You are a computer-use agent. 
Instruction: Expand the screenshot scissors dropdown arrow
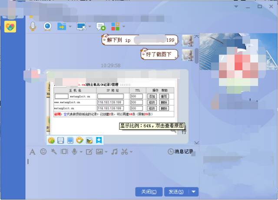click(x=131, y=152)
